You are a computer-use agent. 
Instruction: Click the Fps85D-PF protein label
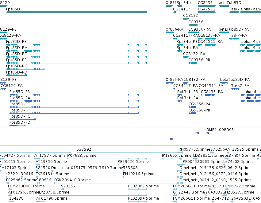pos(19,110)
